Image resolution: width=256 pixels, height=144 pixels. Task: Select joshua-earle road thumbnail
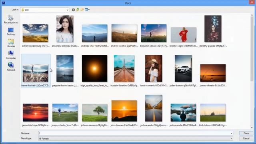[x=154, y=108]
